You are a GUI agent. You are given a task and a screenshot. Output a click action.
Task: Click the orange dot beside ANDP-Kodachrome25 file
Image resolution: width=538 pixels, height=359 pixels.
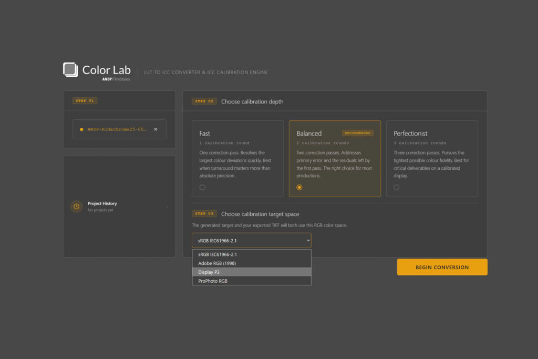click(81, 129)
